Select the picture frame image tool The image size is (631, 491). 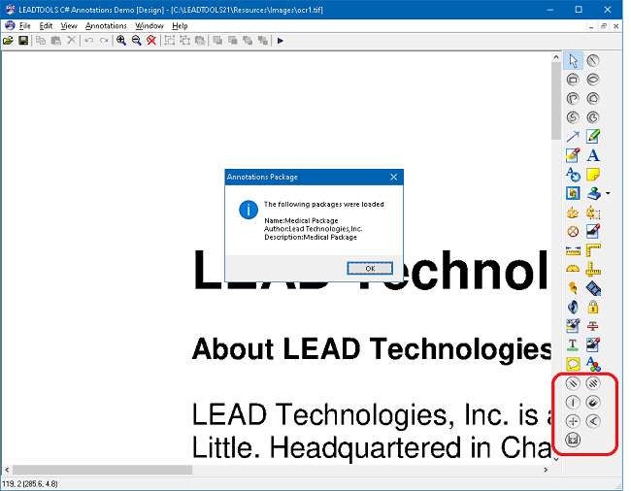coord(573,193)
